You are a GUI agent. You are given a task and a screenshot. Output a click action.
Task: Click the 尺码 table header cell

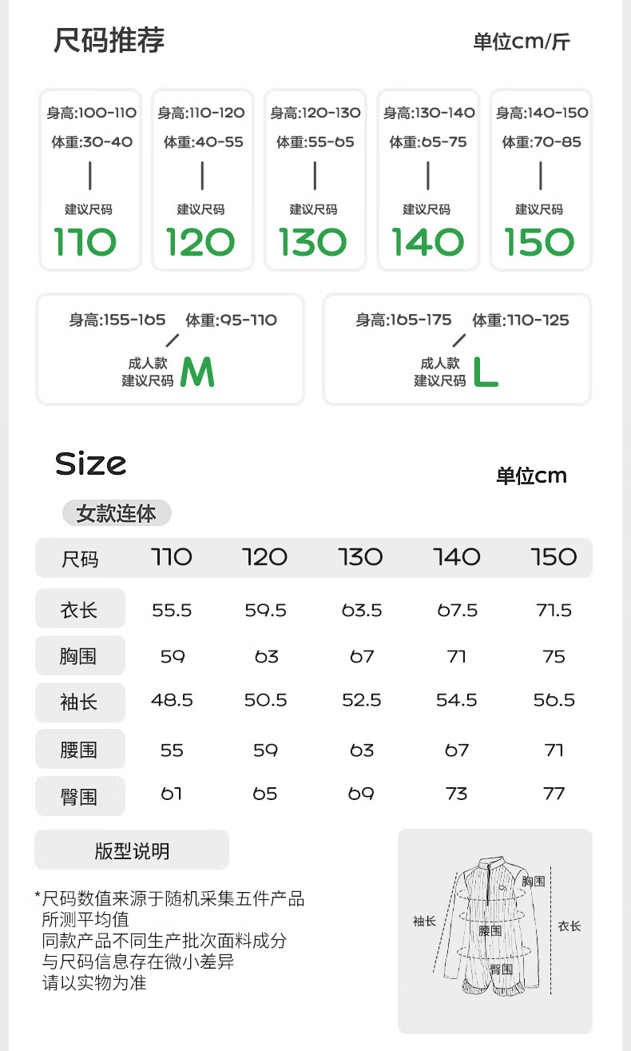pyautogui.click(x=80, y=559)
